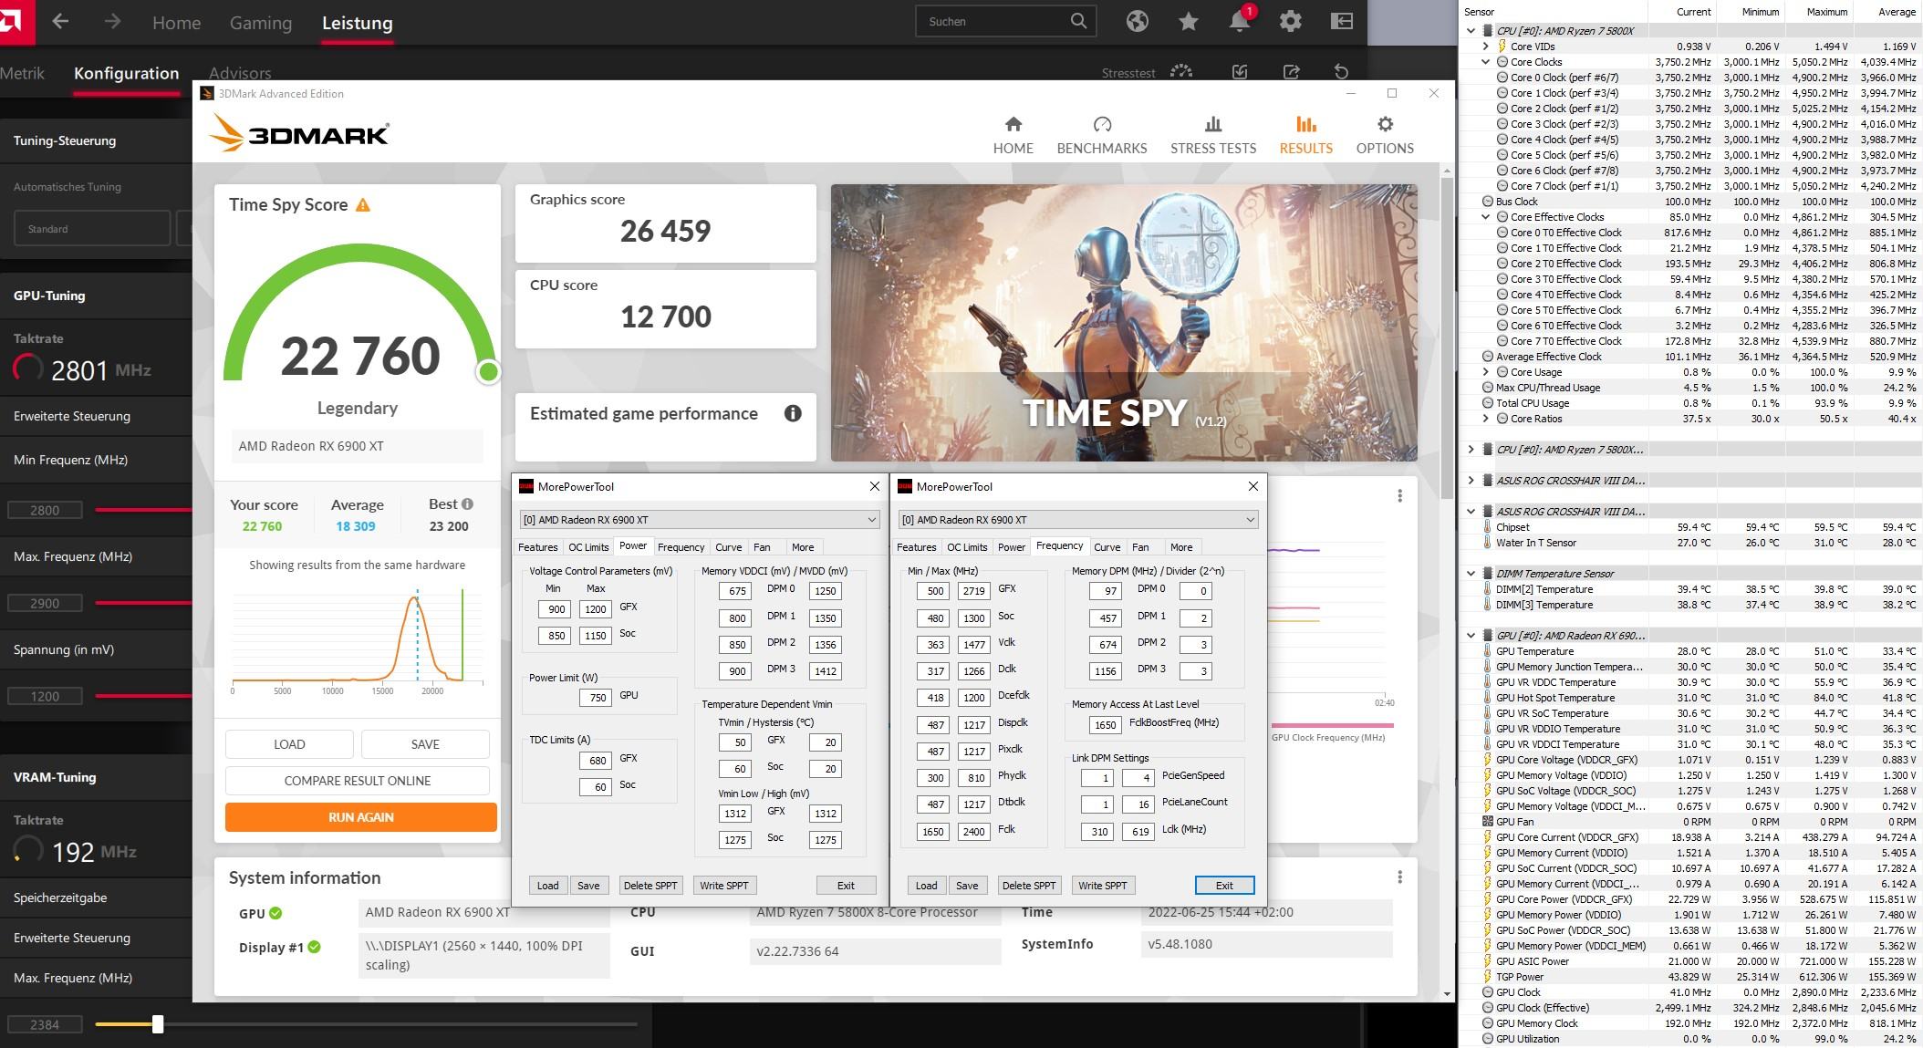Viewport: 1923px width, 1048px height.
Task: Click the warning triangle beside Time Spy Score
Action: 363,205
